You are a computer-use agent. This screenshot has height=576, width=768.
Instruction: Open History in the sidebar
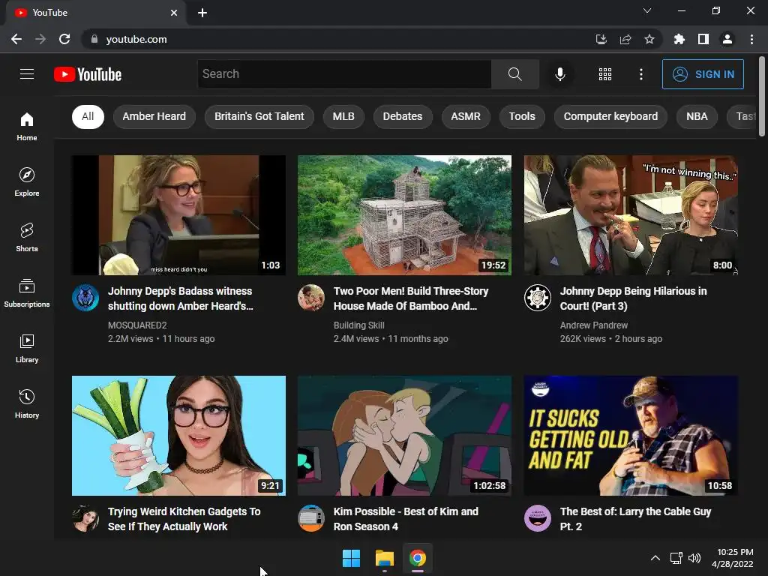pos(27,404)
